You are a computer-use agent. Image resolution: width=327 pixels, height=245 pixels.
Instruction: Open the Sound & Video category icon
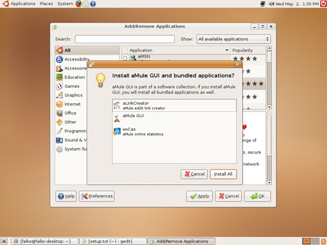pyautogui.click(x=59, y=140)
